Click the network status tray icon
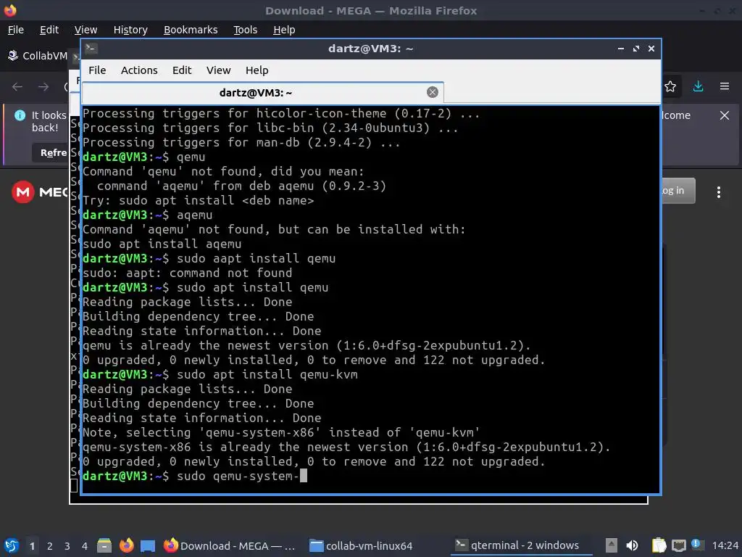Image resolution: width=742 pixels, height=557 pixels. [x=678, y=545]
